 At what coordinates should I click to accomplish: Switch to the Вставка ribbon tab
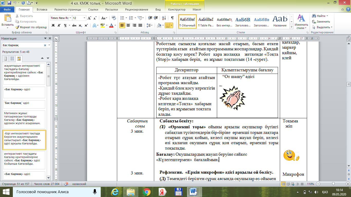(x=42, y=9)
